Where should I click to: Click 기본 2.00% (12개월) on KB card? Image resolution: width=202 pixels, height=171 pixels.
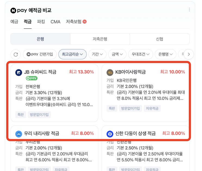pos(135,86)
